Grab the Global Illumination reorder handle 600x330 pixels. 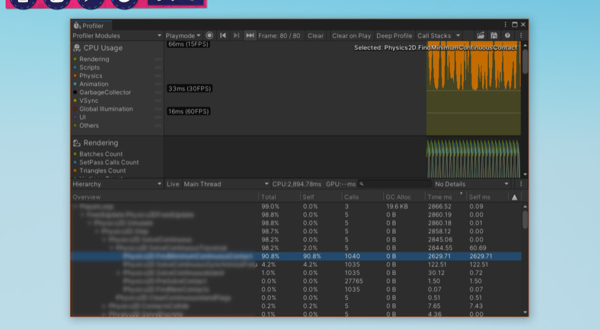[158, 109]
